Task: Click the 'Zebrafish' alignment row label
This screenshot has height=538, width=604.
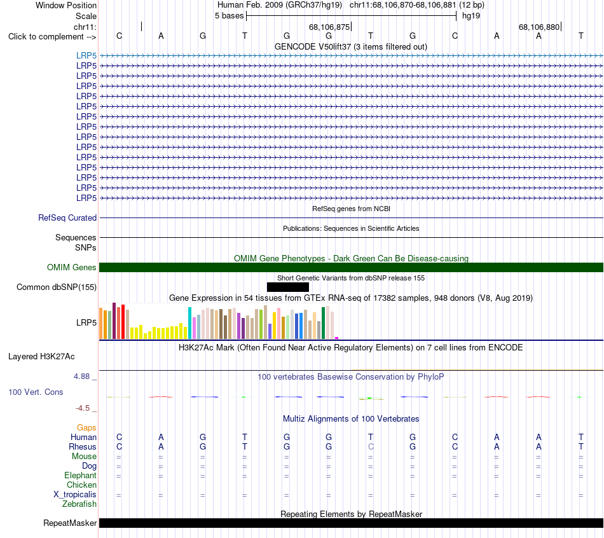Action: click(x=79, y=504)
